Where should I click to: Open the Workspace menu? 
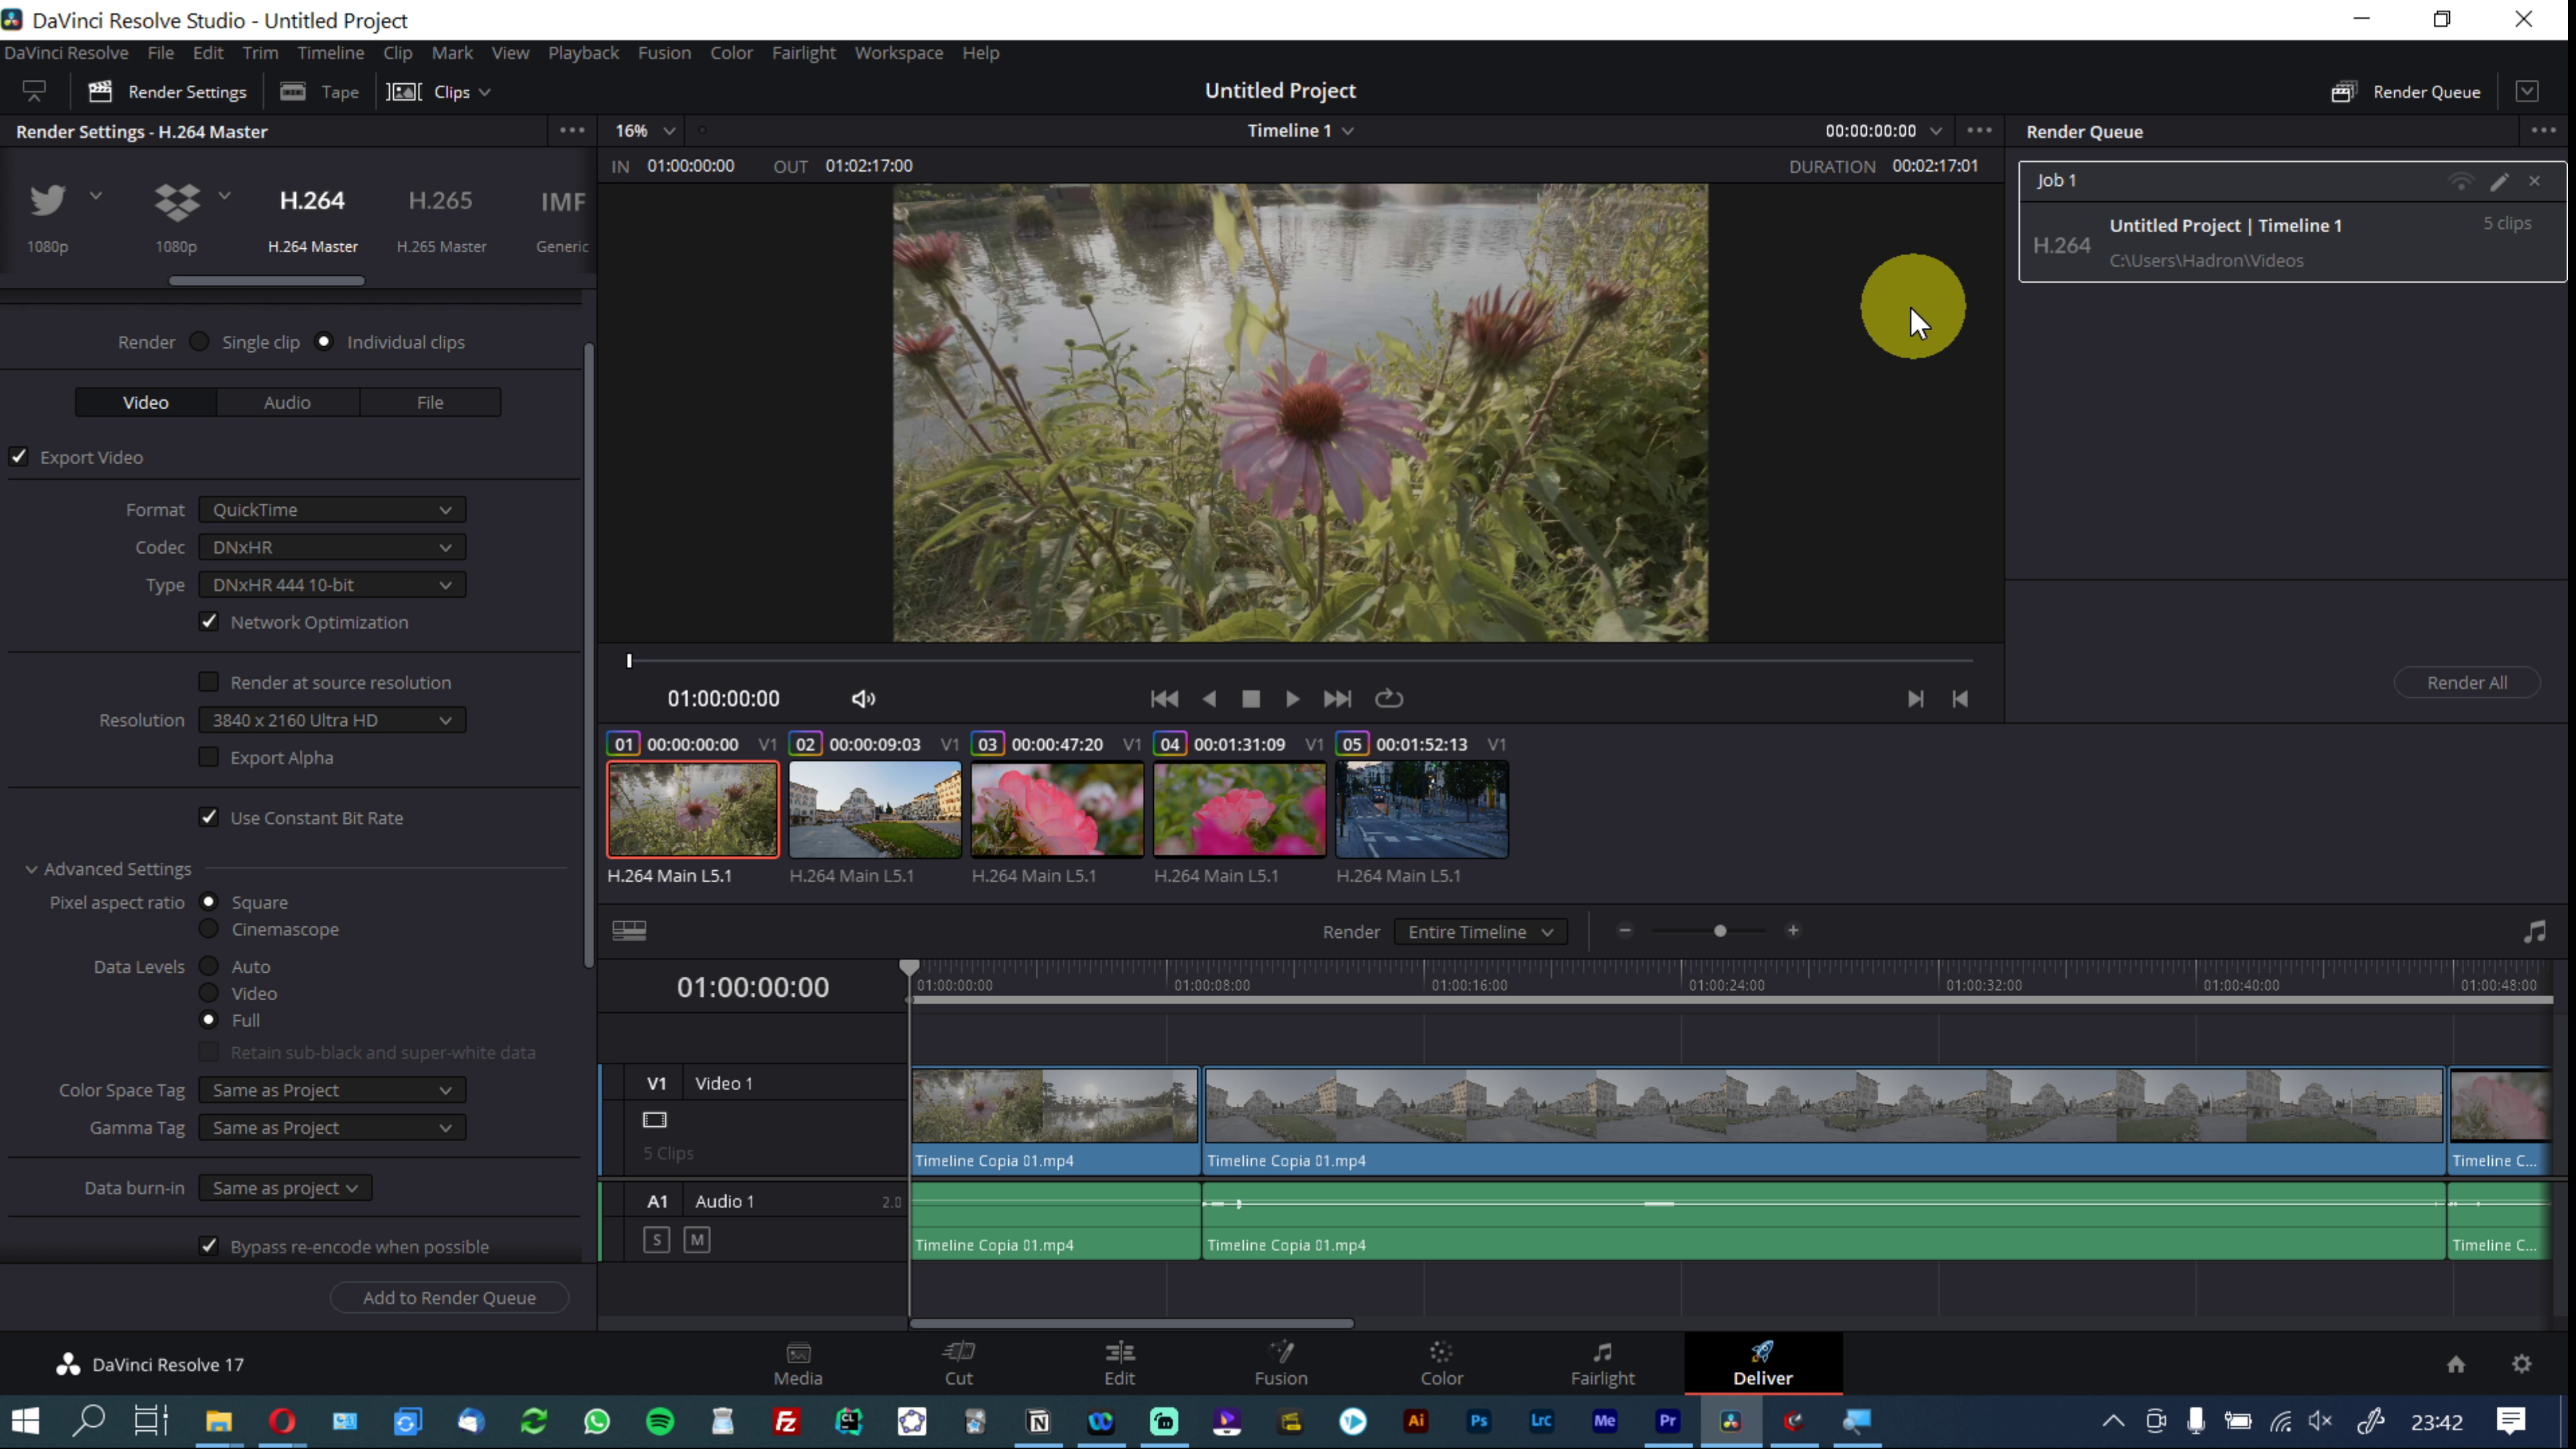click(898, 53)
